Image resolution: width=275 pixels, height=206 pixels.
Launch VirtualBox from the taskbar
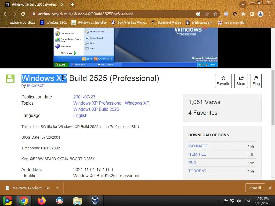pos(95,201)
